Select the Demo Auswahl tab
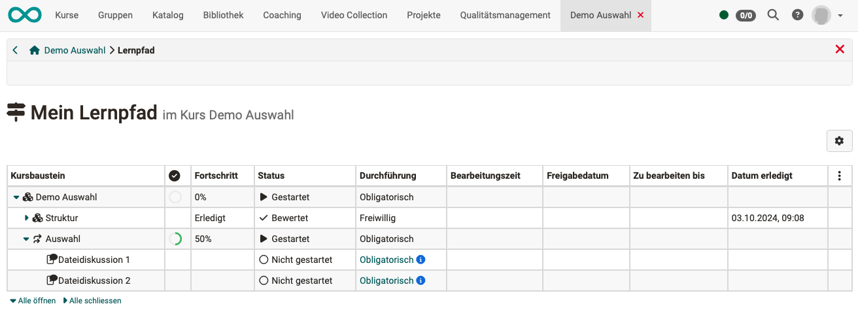Screen dimensions: 858x319 coord(601,15)
